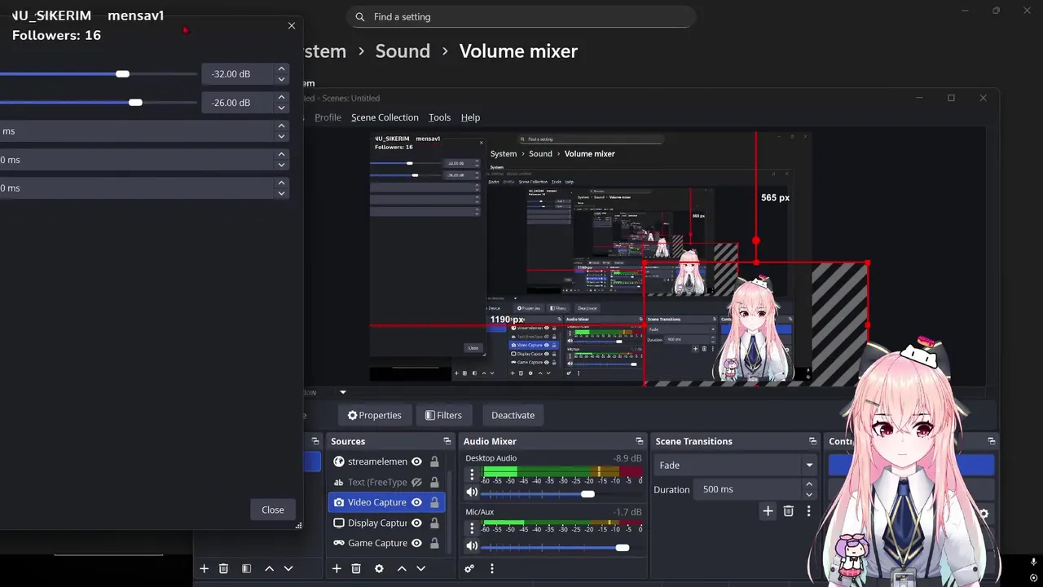
Task: Click the Deactivate button
Action: pyautogui.click(x=513, y=415)
